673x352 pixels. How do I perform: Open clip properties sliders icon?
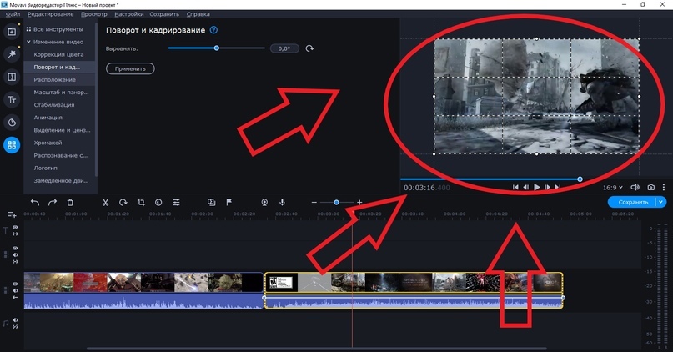(176, 202)
